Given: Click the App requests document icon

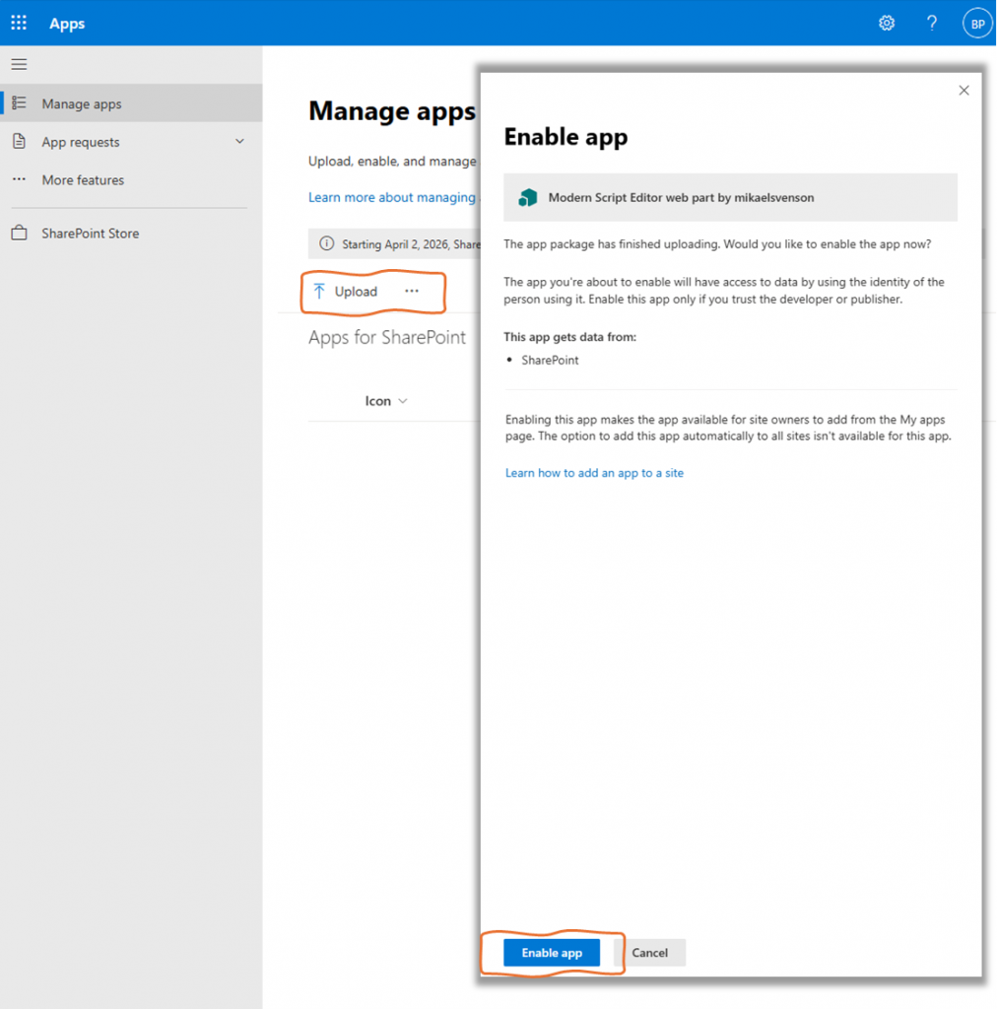Looking at the screenshot, I should pos(19,142).
